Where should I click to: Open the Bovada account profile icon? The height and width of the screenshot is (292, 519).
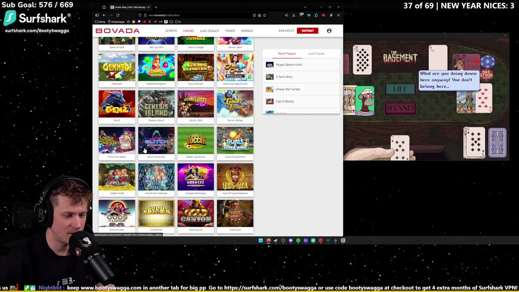coord(329,31)
